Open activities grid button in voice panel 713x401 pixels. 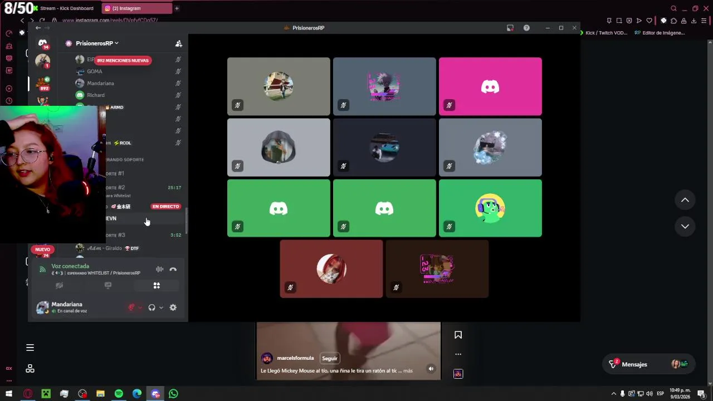pos(157,286)
